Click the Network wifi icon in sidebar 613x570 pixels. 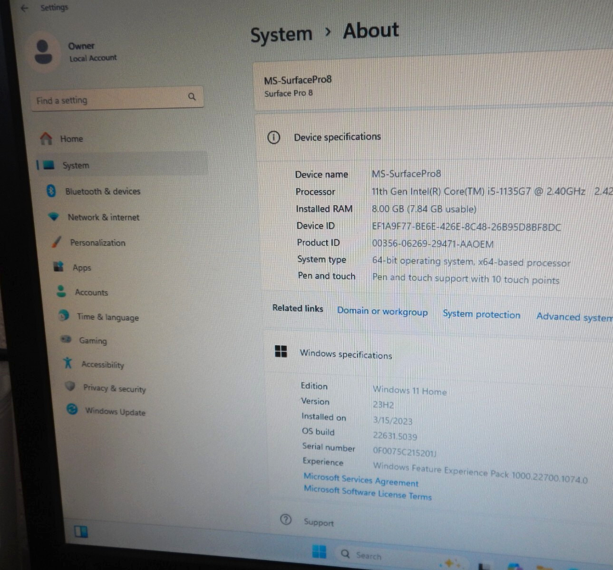pos(54,217)
